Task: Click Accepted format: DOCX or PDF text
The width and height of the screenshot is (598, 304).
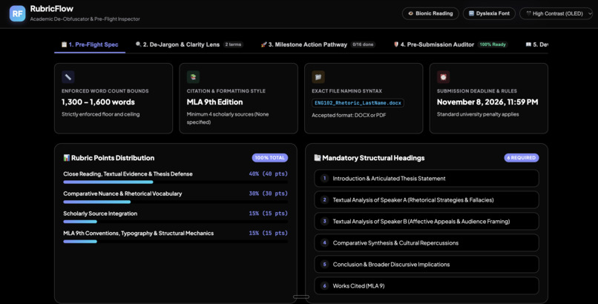Action: tap(349, 115)
